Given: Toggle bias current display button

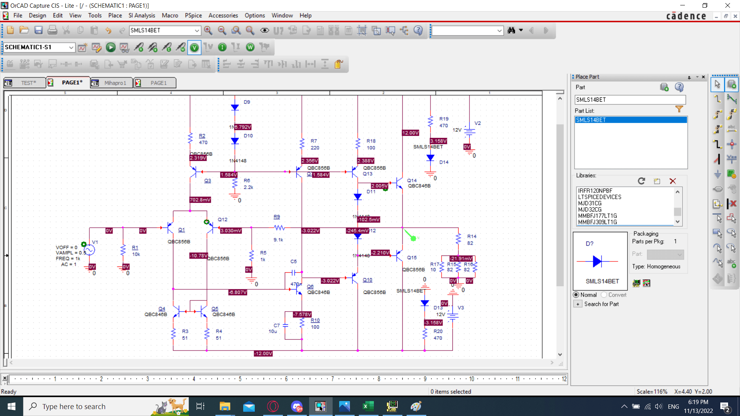Looking at the screenshot, I should click(x=222, y=47).
